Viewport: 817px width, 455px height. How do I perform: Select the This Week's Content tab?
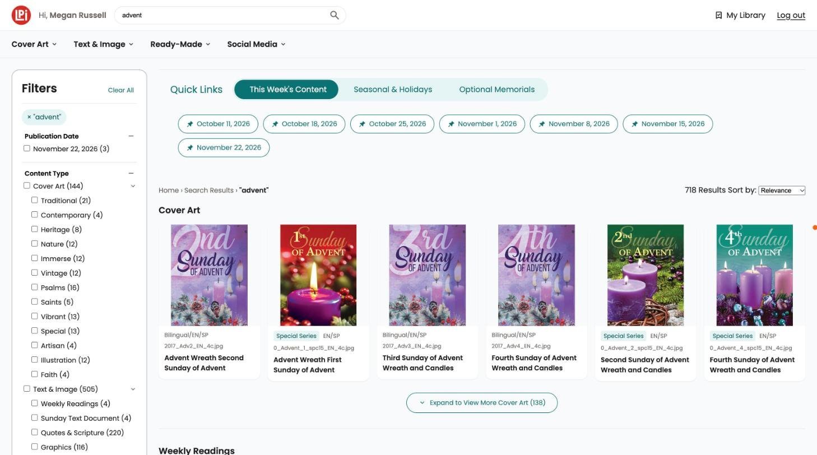286,90
